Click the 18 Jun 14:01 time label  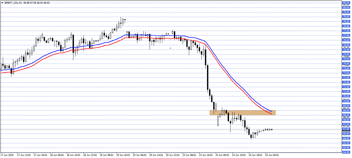pyautogui.click(x=73, y=155)
